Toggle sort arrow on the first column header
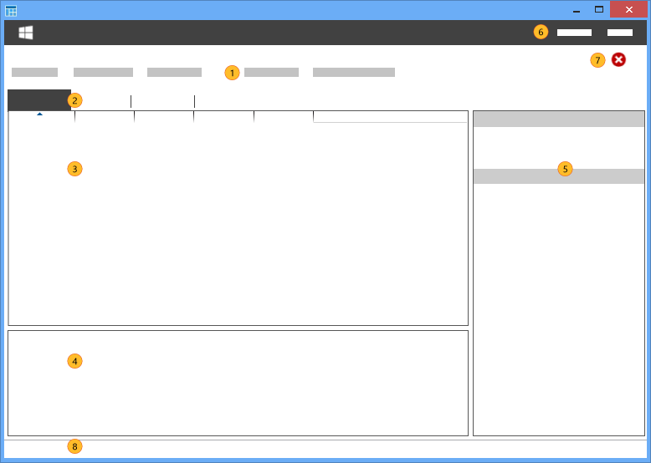Image resolution: width=651 pixels, height=463 pixels. [x=39, y=114]
